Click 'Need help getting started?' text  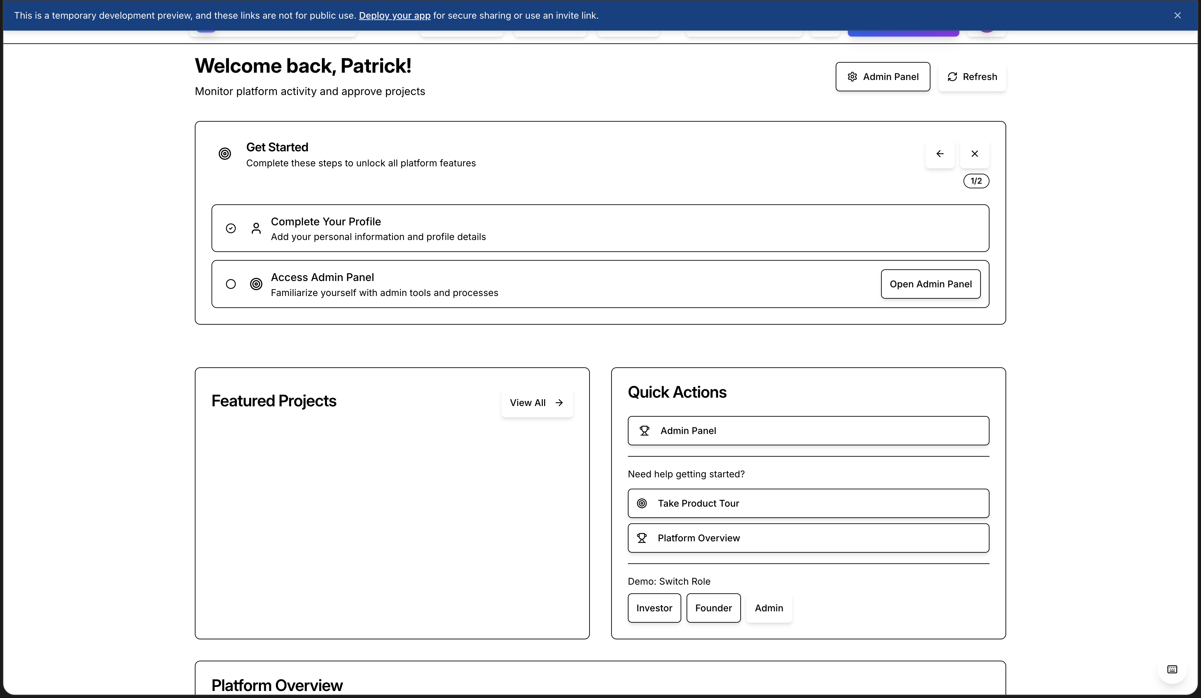pyautogui.click(x=686, y=474)
